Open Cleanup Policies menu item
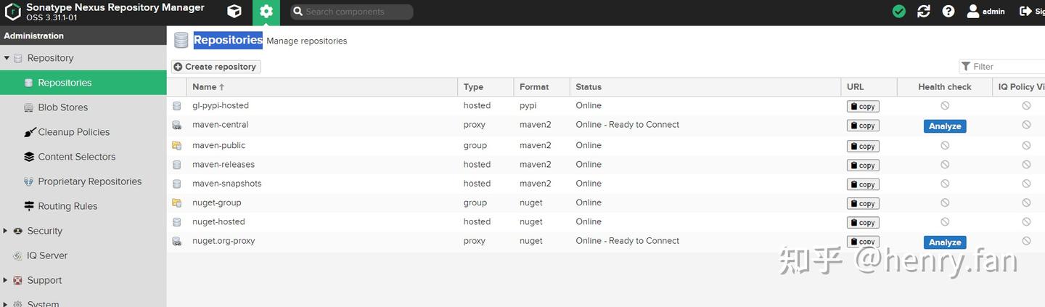Image resolution: width=1045 pixels, height=307 pixels. click(x=73, y=132)
